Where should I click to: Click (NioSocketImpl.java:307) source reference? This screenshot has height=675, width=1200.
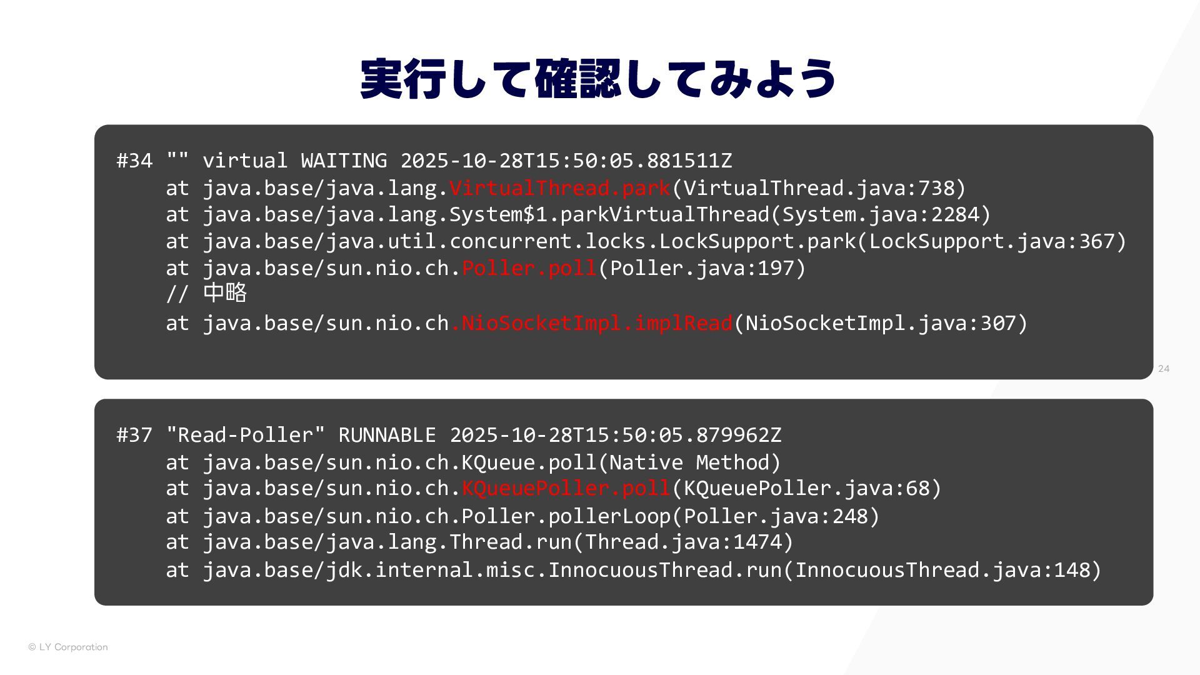click(881, 323)
